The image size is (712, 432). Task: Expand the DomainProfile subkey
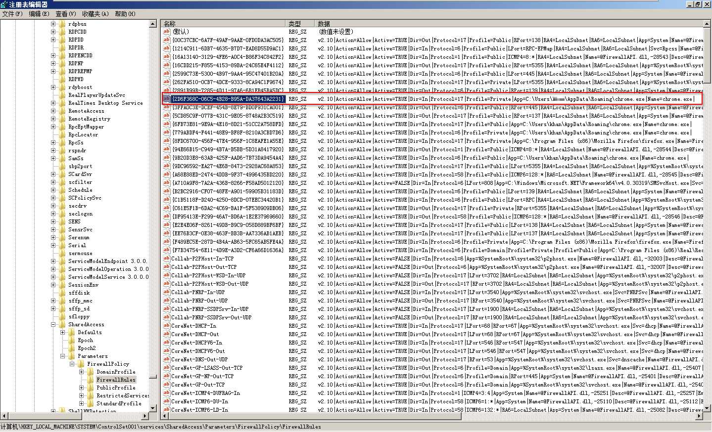pyautogui.click(x=81, y=372)
